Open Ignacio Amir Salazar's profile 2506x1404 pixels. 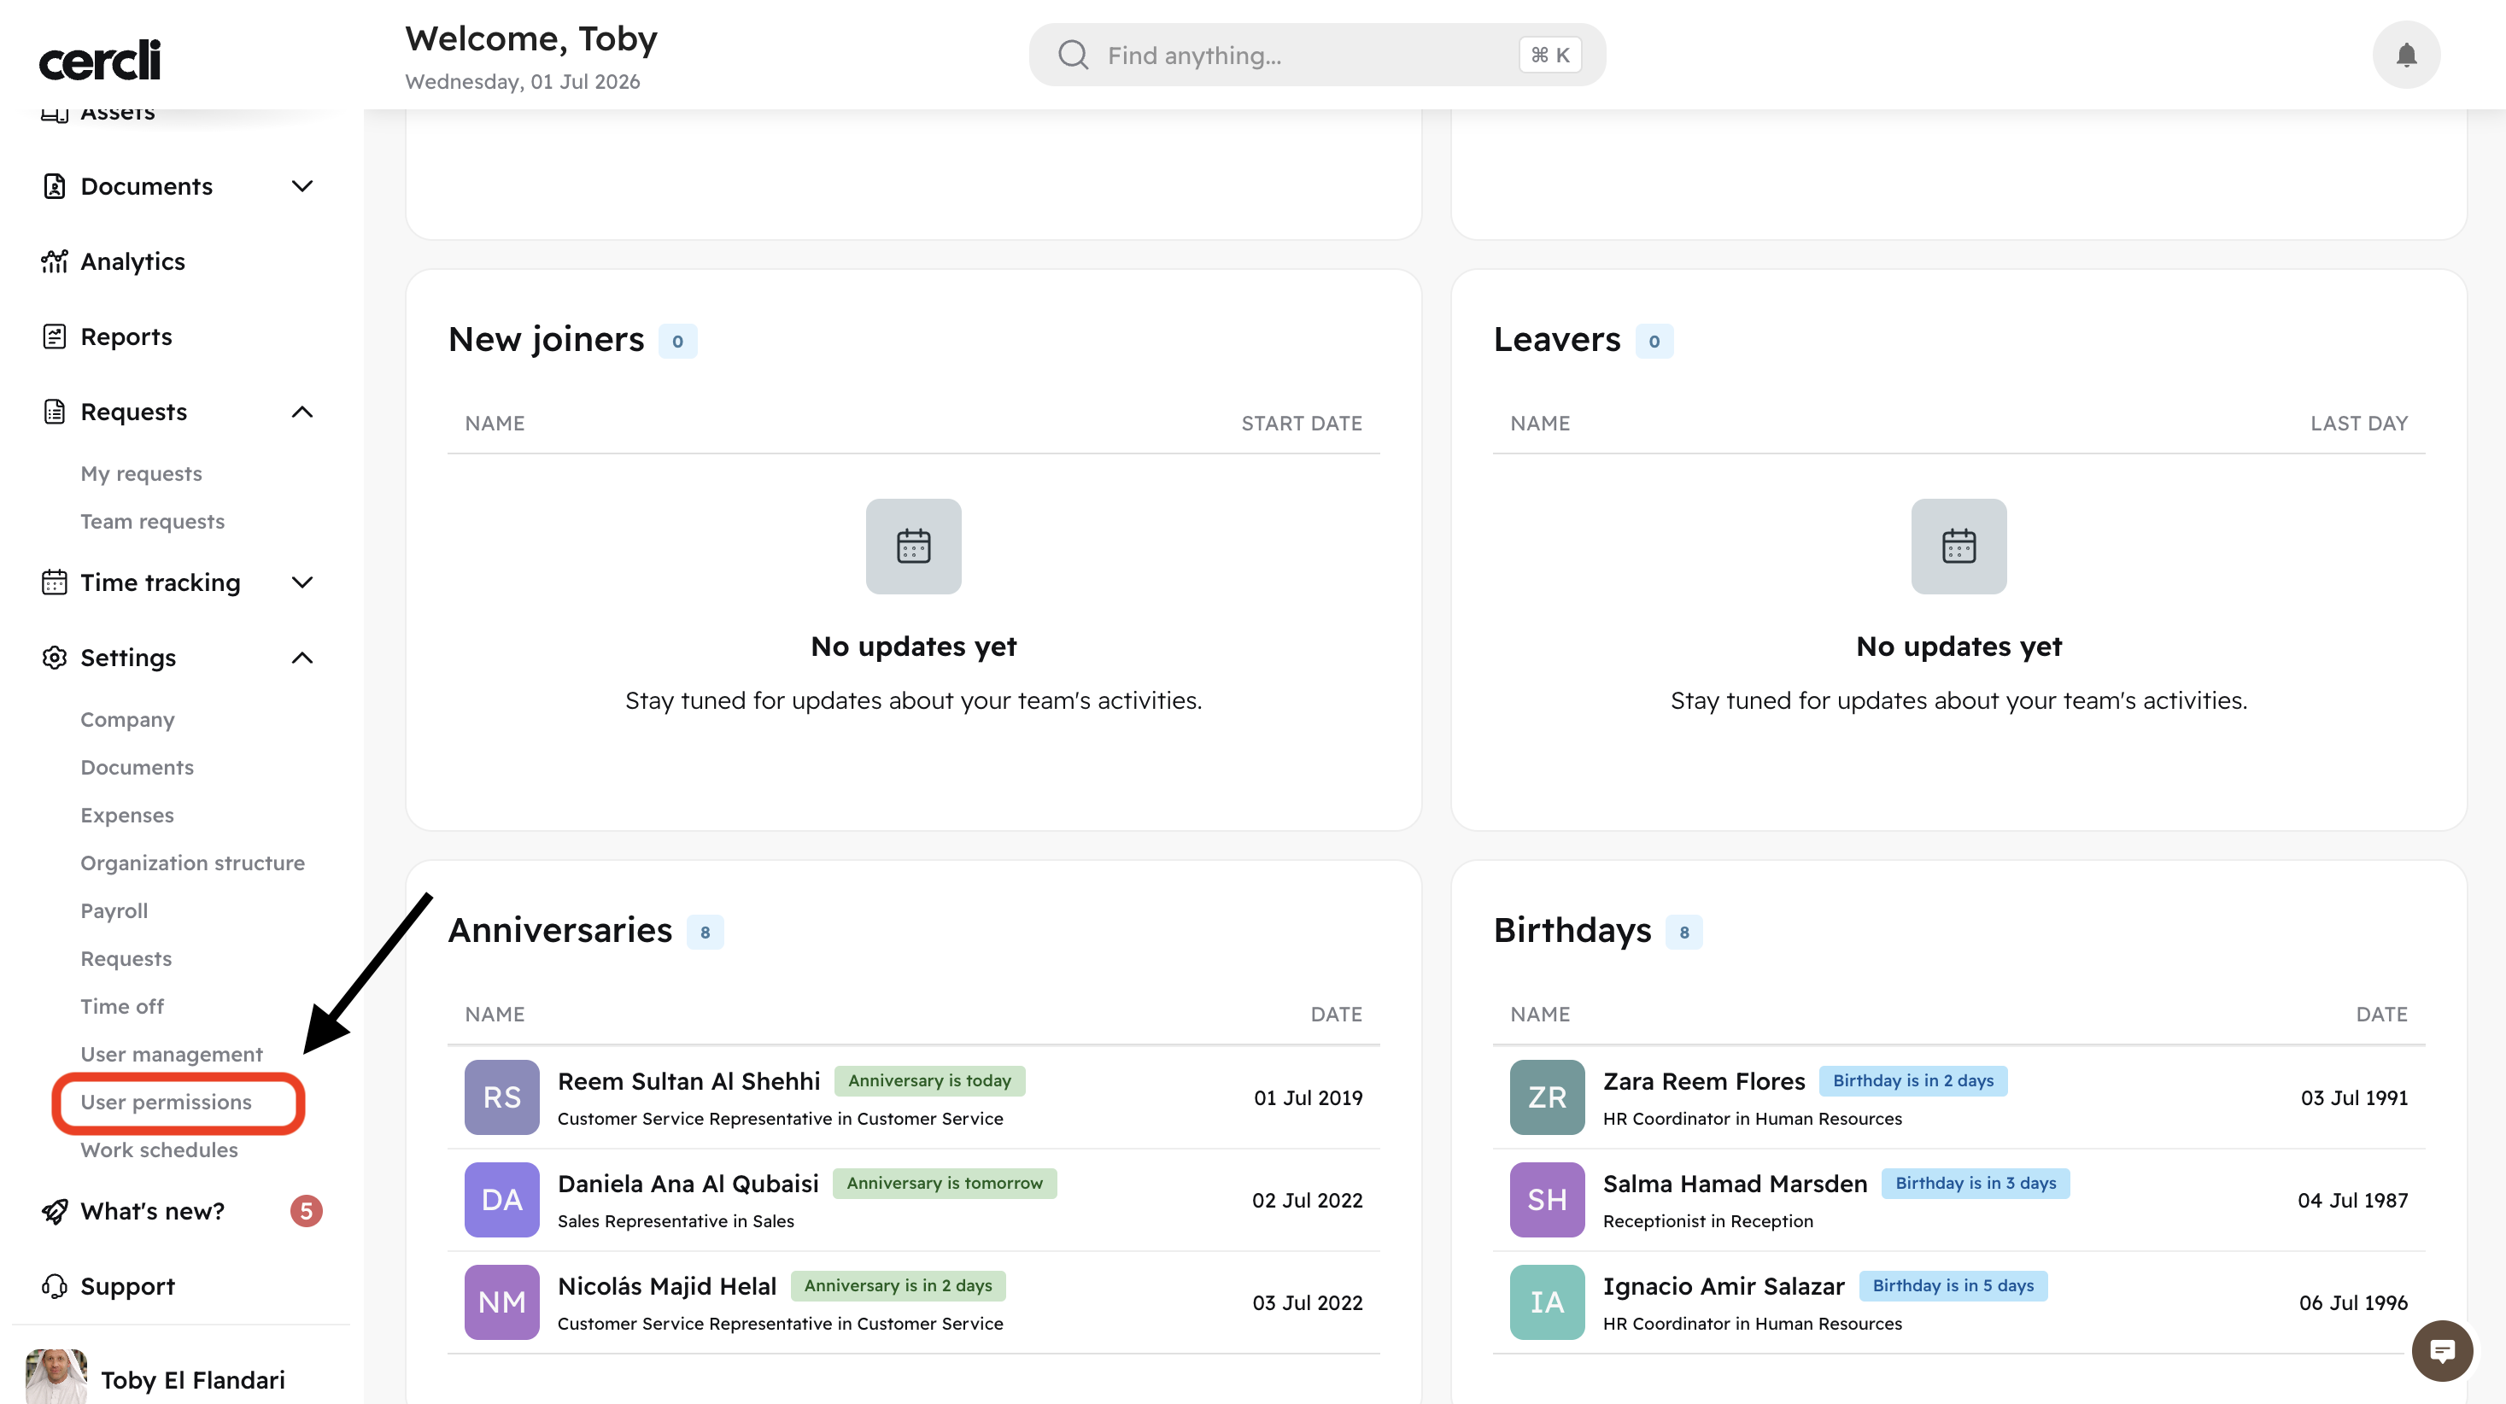(1724, 1285)
